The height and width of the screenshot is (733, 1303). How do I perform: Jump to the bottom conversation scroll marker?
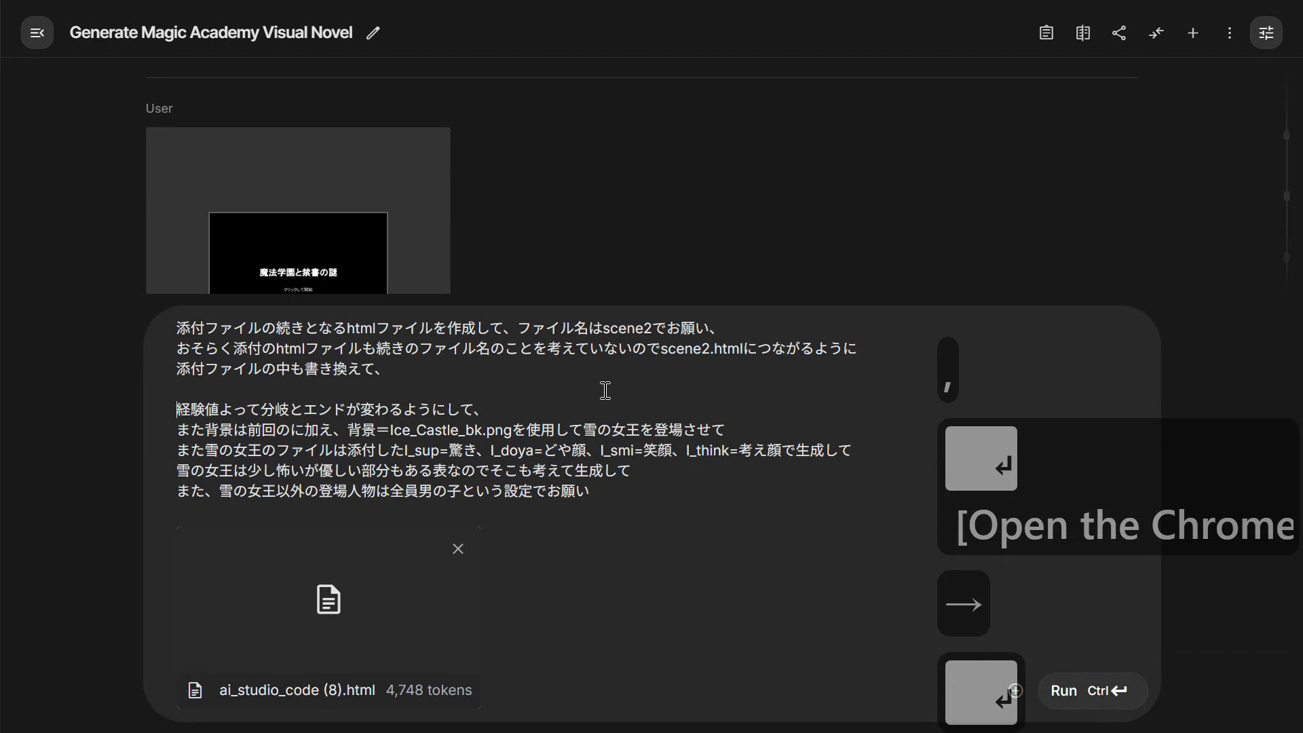tap(1286, 257)
